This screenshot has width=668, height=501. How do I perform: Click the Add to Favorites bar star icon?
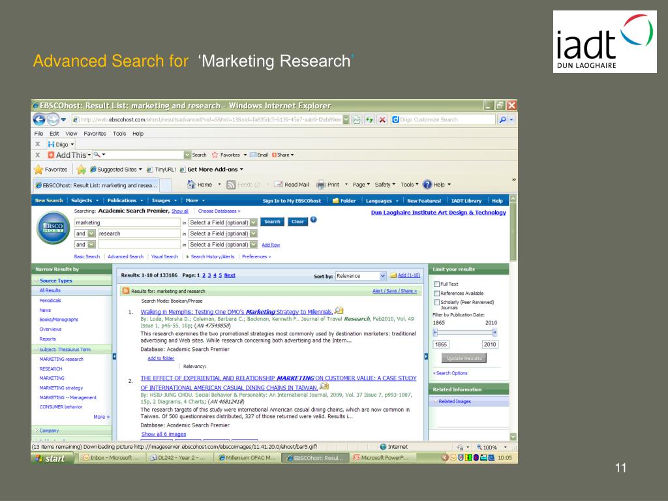(81, 170)
